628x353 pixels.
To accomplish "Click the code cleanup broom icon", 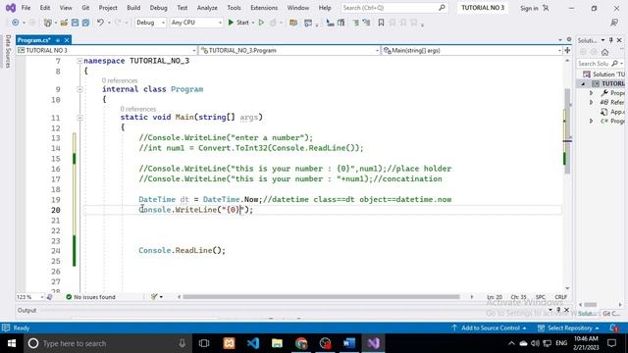I will [x=154, y=297].
